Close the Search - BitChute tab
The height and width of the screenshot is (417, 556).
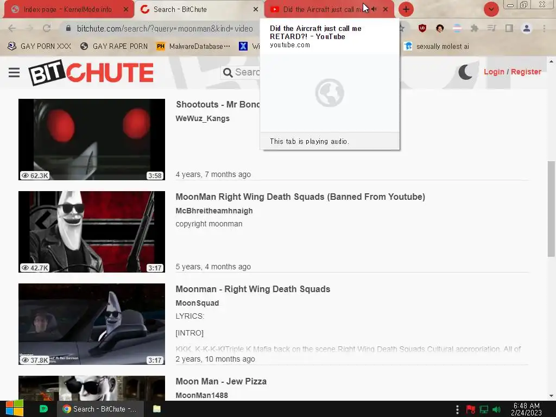click(x=255, y=10)
